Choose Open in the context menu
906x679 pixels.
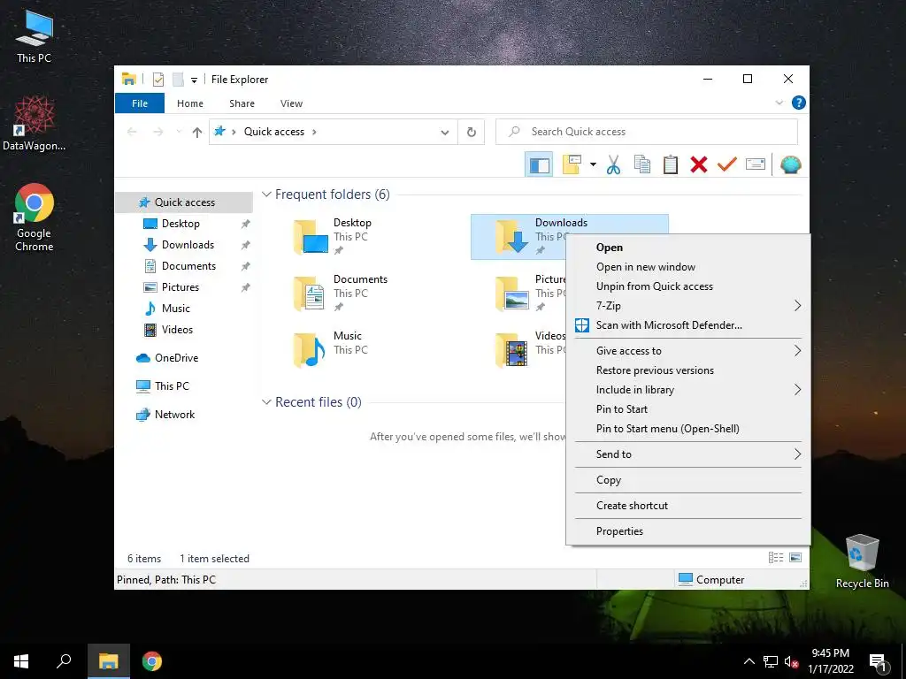pos(688,248)
